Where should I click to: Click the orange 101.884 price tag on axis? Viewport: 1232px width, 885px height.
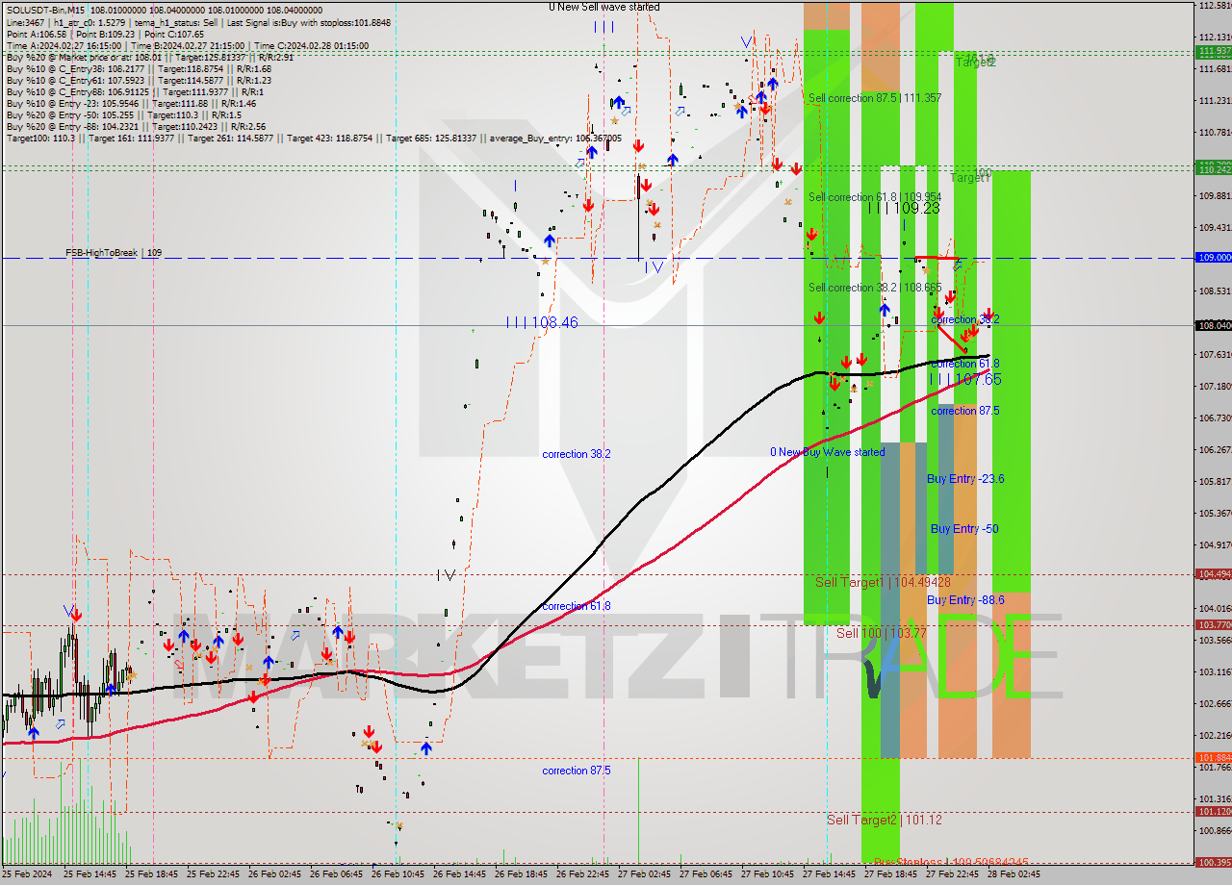click(1214, 758)
